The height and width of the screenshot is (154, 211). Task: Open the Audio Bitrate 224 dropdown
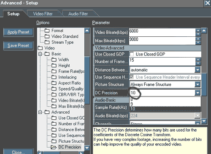click(x=197, y=115)
